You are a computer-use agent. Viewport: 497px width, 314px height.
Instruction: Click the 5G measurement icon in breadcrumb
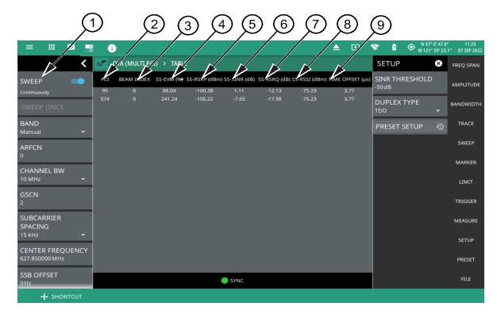[102, 63]
